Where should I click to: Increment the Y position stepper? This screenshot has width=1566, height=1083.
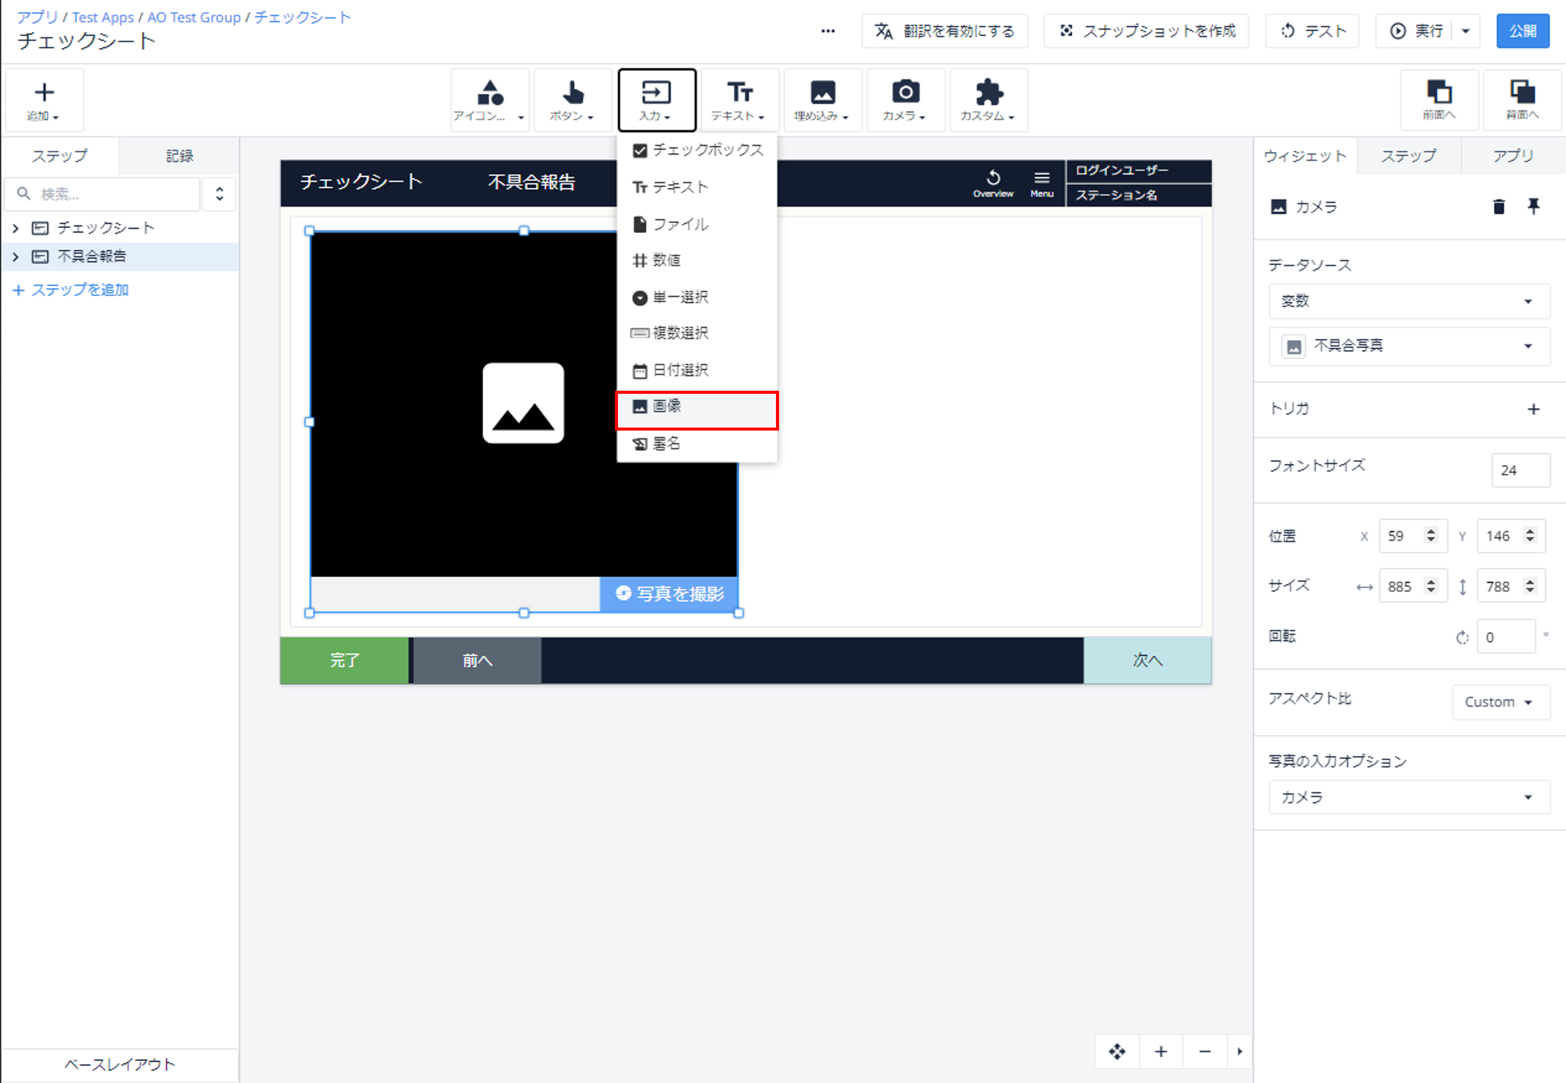click(x=1529, y=531)
